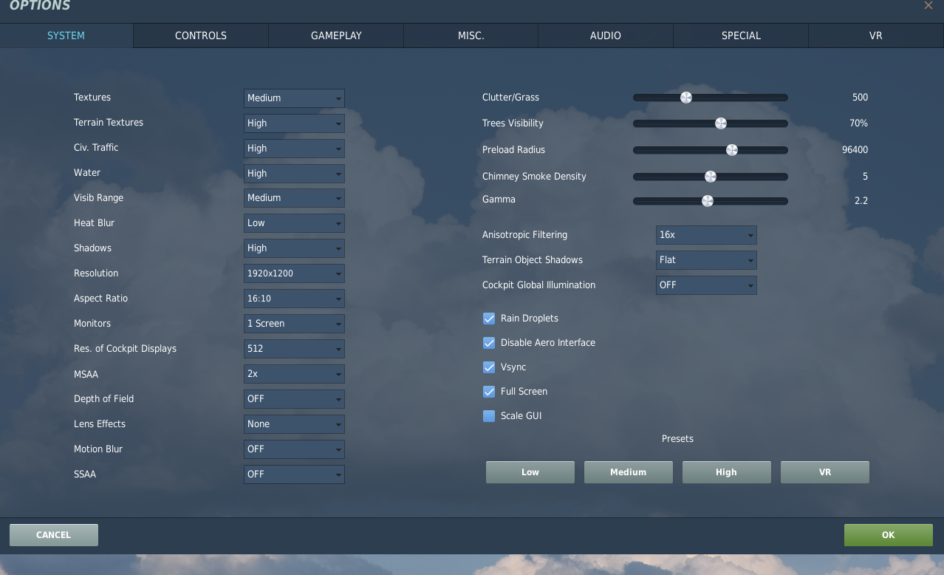The image size is (944, 575).
Task: Go to the MISC. tab
Action: pyautogui.click(x=471, y=35)
